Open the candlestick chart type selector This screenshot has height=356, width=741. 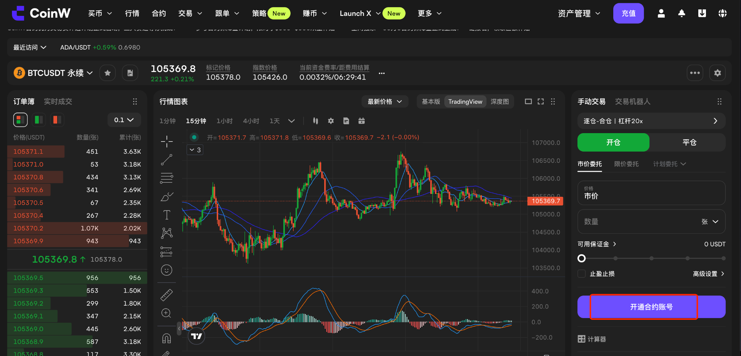coord(316,121)
